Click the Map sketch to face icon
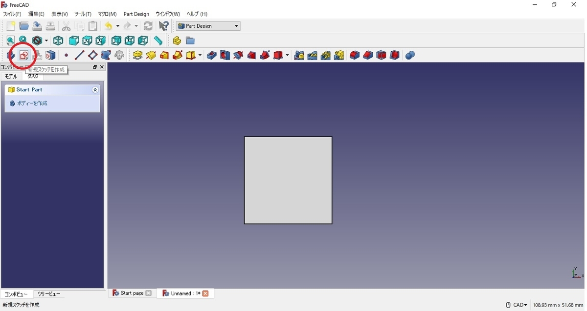 pos(50,55)
